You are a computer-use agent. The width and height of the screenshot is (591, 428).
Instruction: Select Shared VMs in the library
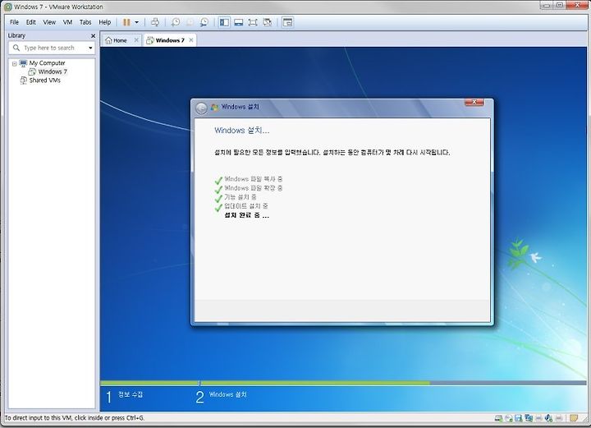pos(45,81)
